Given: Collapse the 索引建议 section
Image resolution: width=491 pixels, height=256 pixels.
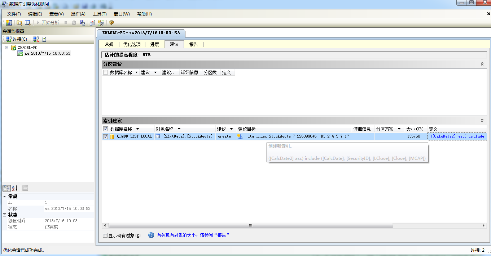Looking at the screenshot, I should pos(482,121).
